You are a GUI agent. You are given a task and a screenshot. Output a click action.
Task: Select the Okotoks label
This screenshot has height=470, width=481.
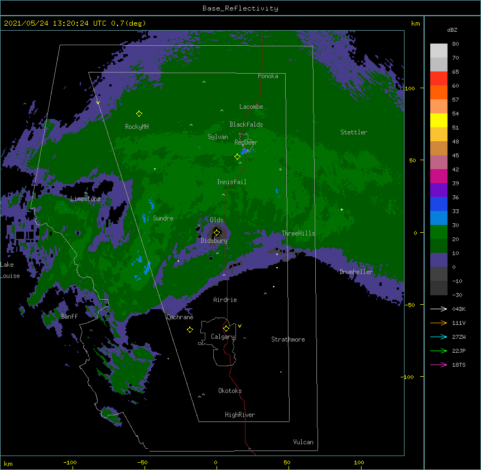coord(230,391)
